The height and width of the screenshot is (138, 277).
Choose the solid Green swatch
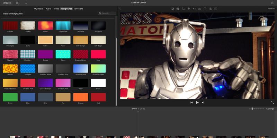(10, 97)
